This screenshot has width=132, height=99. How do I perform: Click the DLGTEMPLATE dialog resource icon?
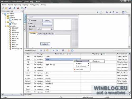pyautogui.click(x=10, y=20)
